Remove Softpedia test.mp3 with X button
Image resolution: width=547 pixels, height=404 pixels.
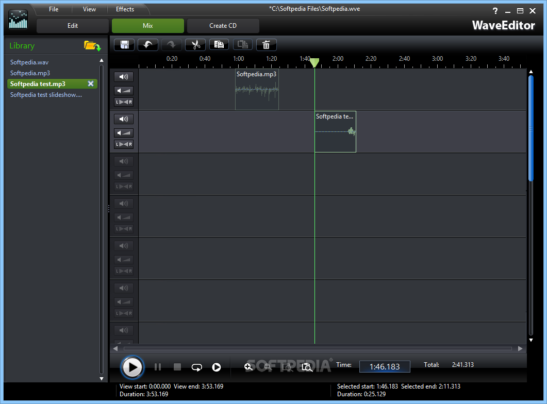click(91, 83)
